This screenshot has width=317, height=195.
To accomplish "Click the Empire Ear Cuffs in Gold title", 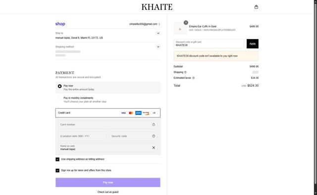I will click(203, 26).
